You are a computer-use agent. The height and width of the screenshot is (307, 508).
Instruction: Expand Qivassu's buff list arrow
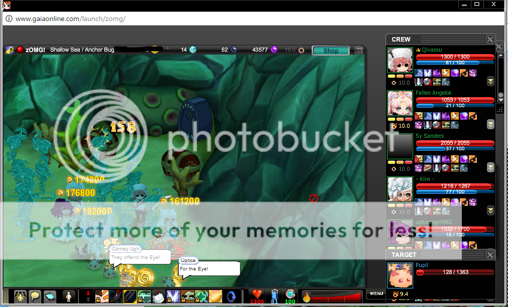click(x=490, y=82)
